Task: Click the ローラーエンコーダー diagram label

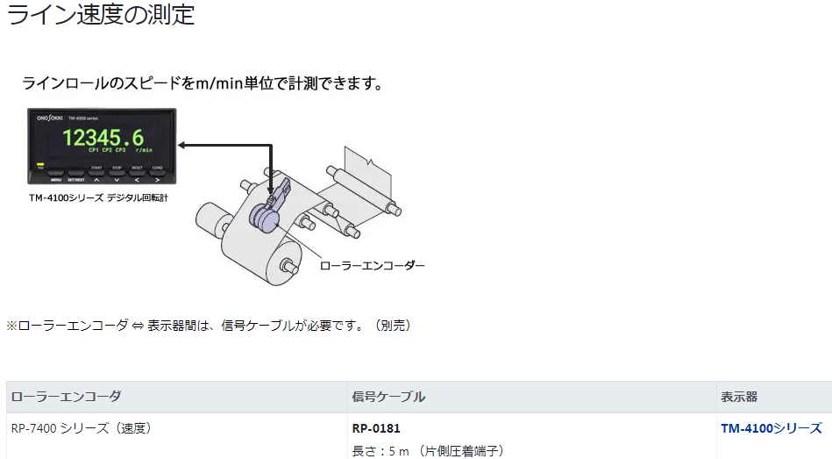Action: pos(372,266)
